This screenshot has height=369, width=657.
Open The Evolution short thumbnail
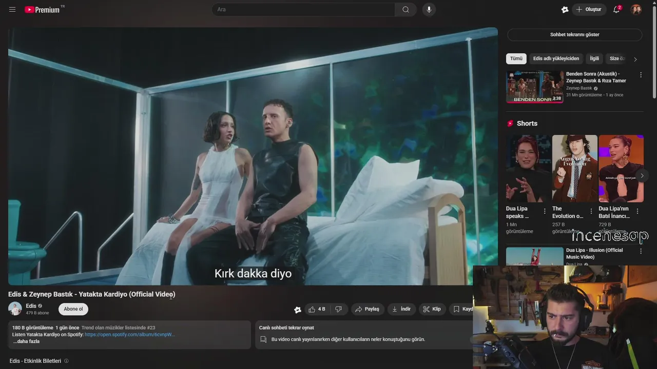(x=574, y=169)
